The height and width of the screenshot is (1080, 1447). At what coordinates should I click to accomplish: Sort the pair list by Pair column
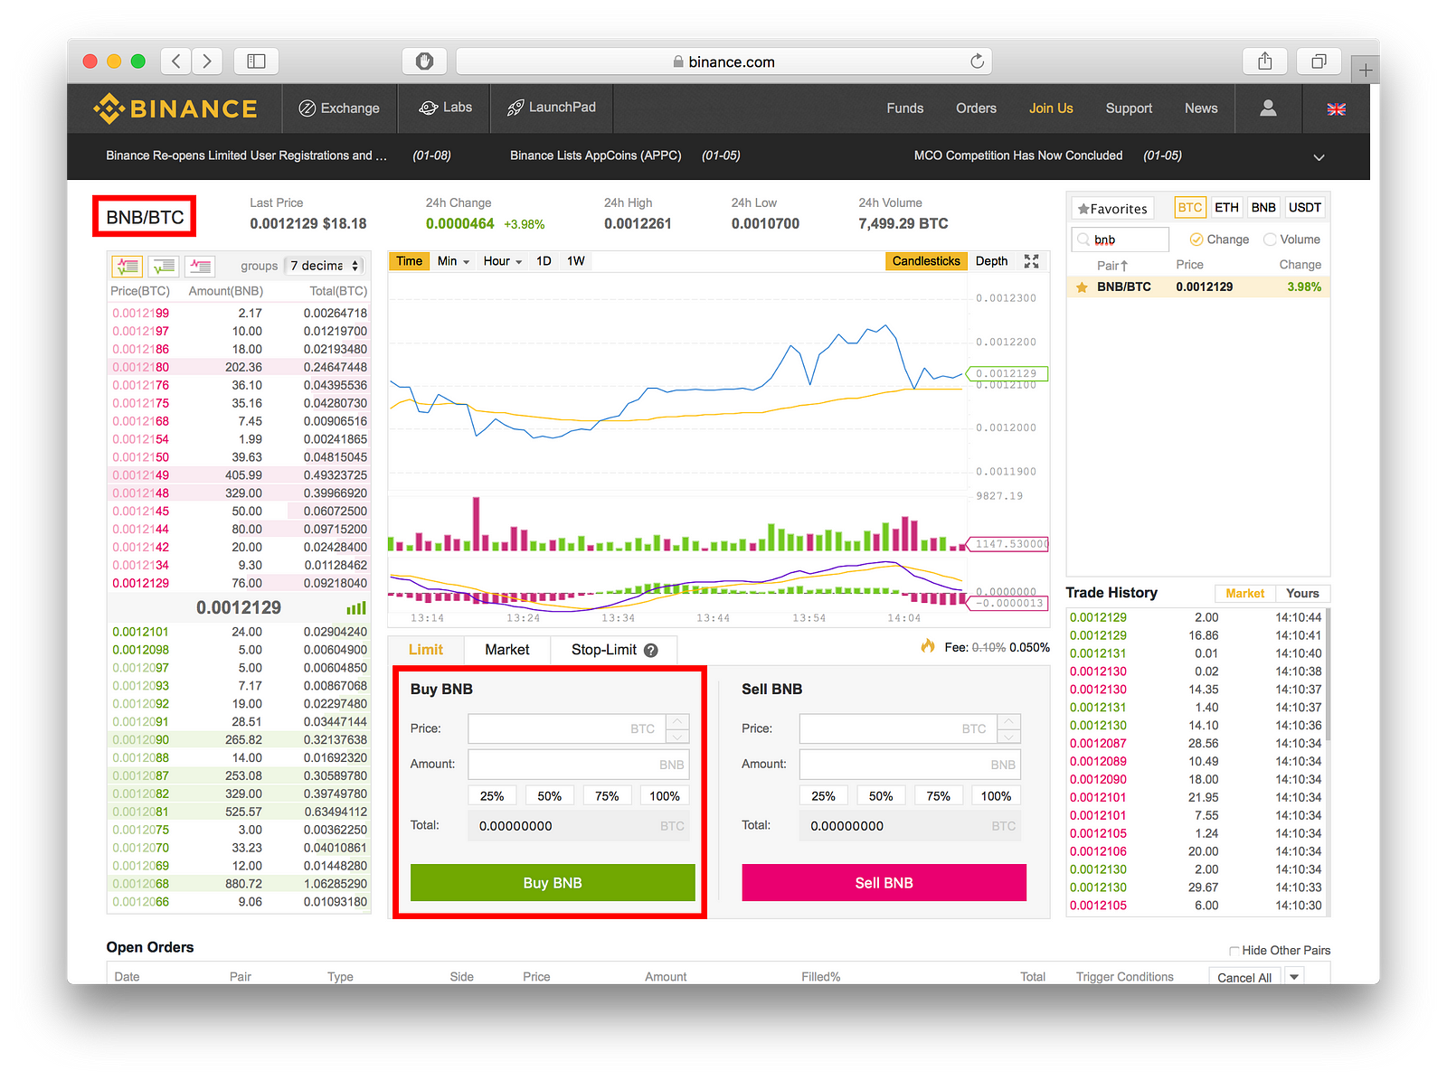[1111, 266]
